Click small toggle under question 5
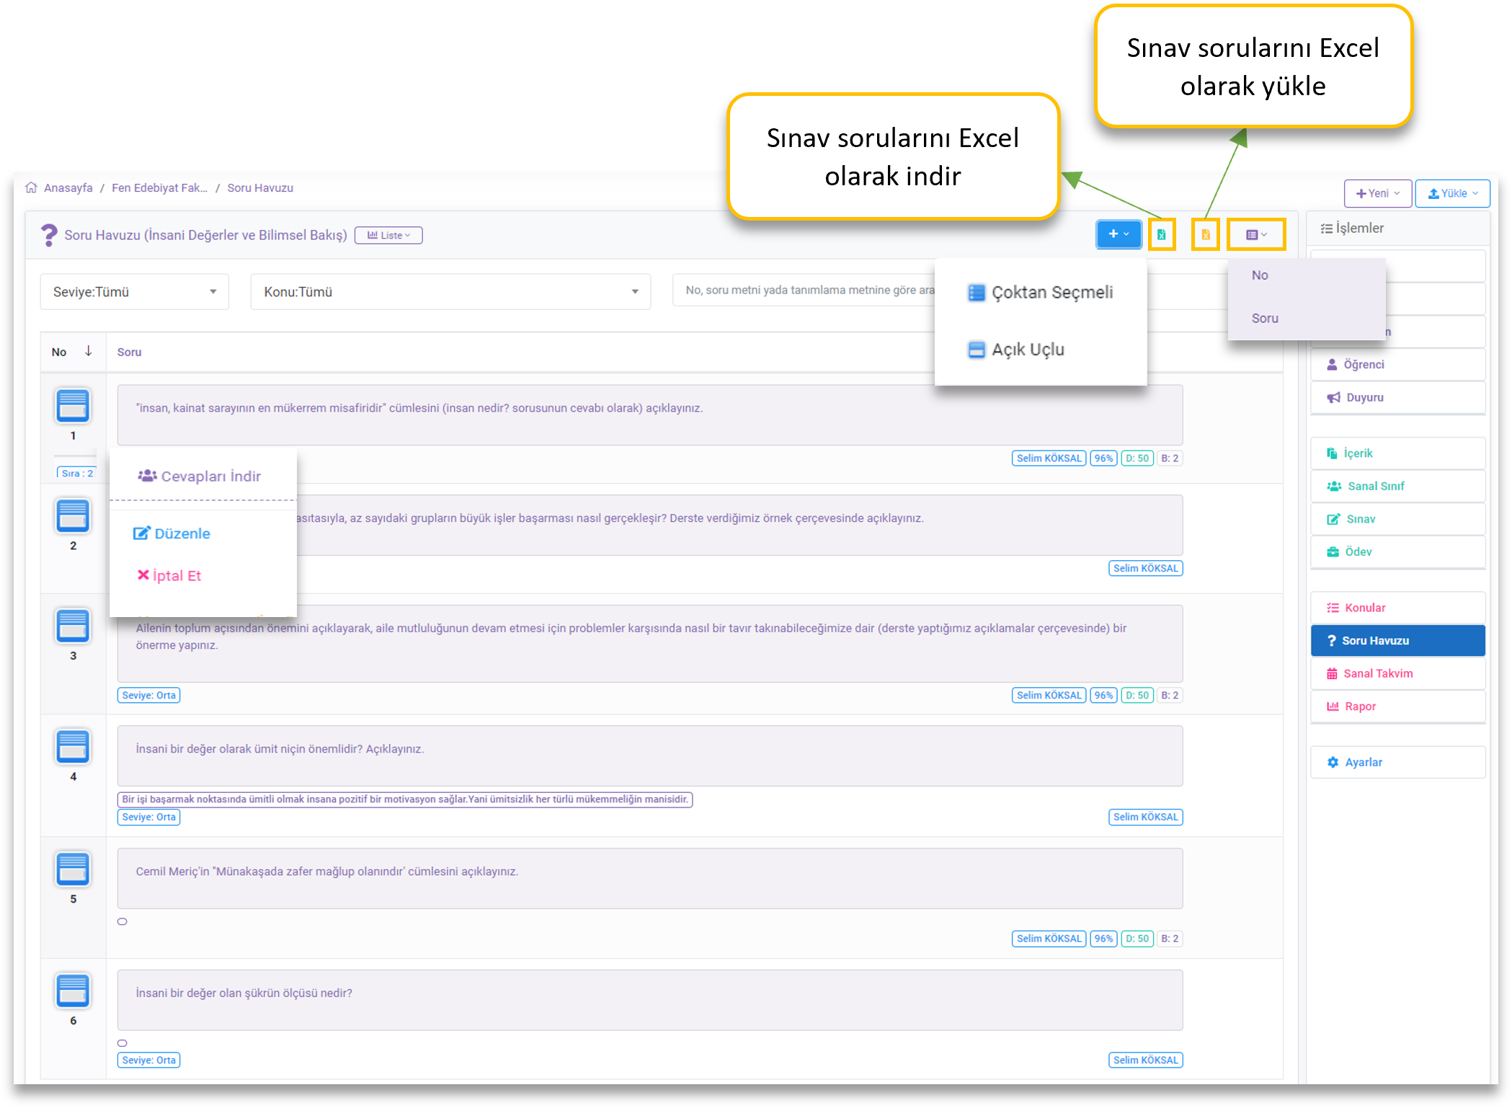1512x1108 pixels. click(x=123, y=921)
